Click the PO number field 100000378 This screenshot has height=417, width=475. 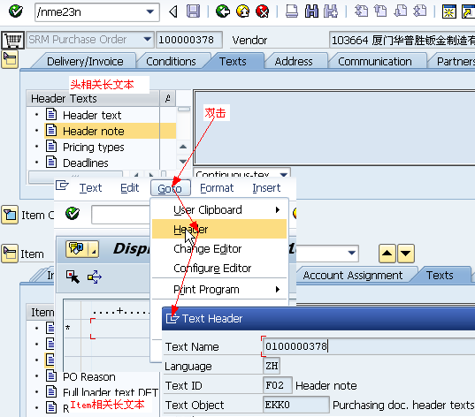tap(189, 40)
